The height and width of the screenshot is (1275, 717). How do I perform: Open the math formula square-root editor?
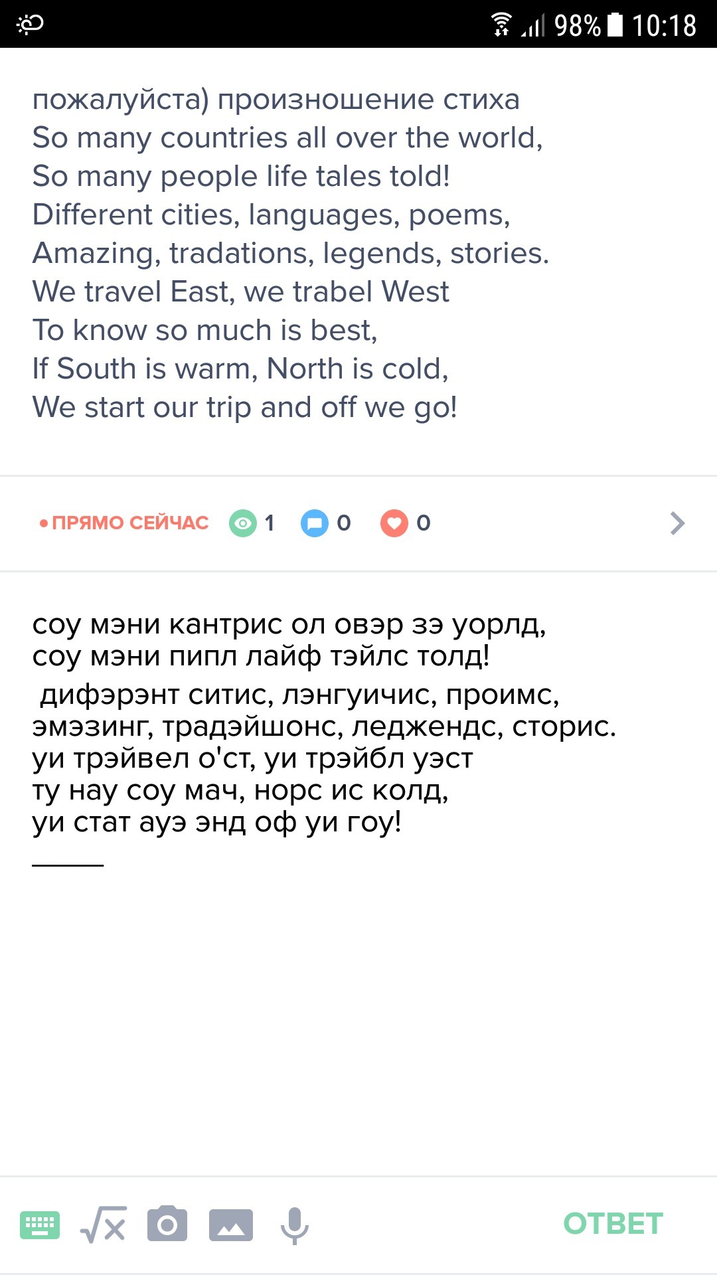click(104, 1225)
